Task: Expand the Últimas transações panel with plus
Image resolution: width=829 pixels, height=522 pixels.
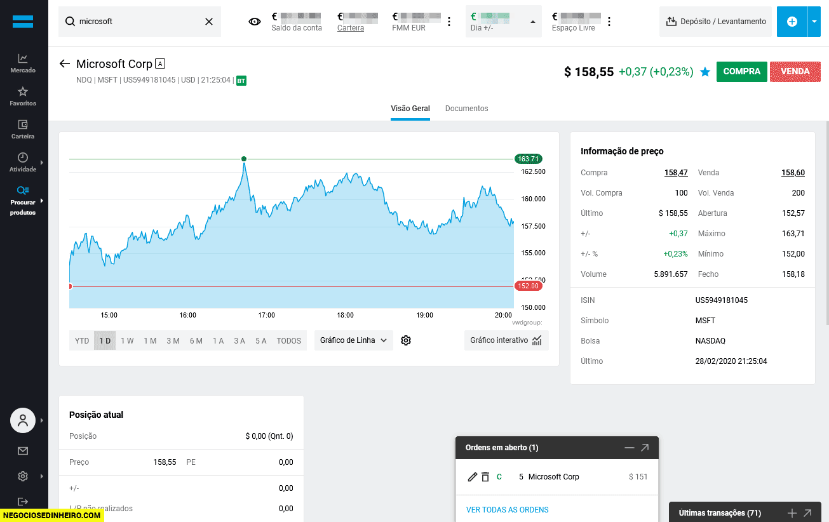Action: (x=792, y=513)
